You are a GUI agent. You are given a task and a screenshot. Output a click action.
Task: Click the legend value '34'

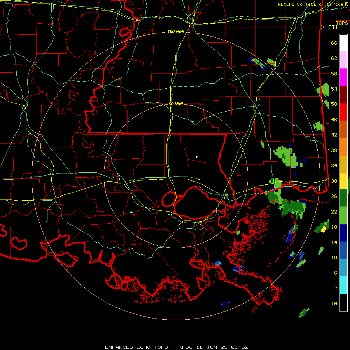pyautogui.click(x=334, y=166)
